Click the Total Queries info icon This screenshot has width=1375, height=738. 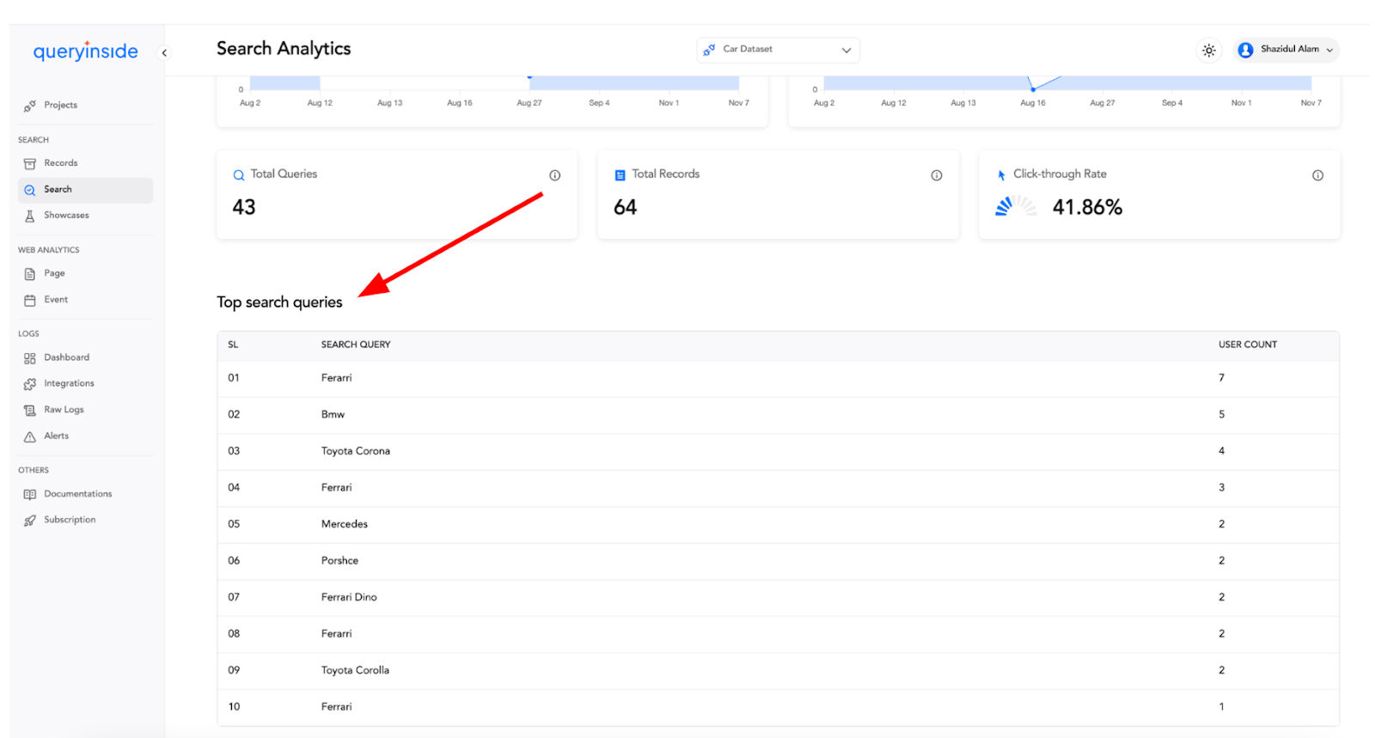pyautogui.click(x=555, y=175)
